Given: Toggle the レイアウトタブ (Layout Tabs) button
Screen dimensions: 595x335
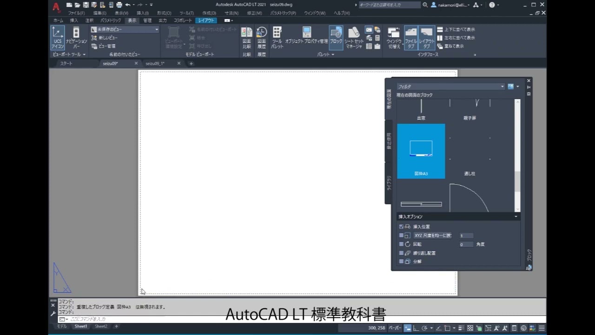Looking at the screenshot, I should (427, 38).
